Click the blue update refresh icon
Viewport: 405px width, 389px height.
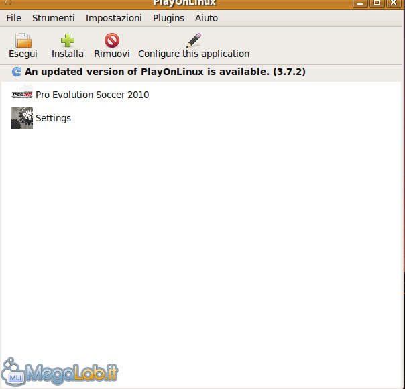click(17, 72)
